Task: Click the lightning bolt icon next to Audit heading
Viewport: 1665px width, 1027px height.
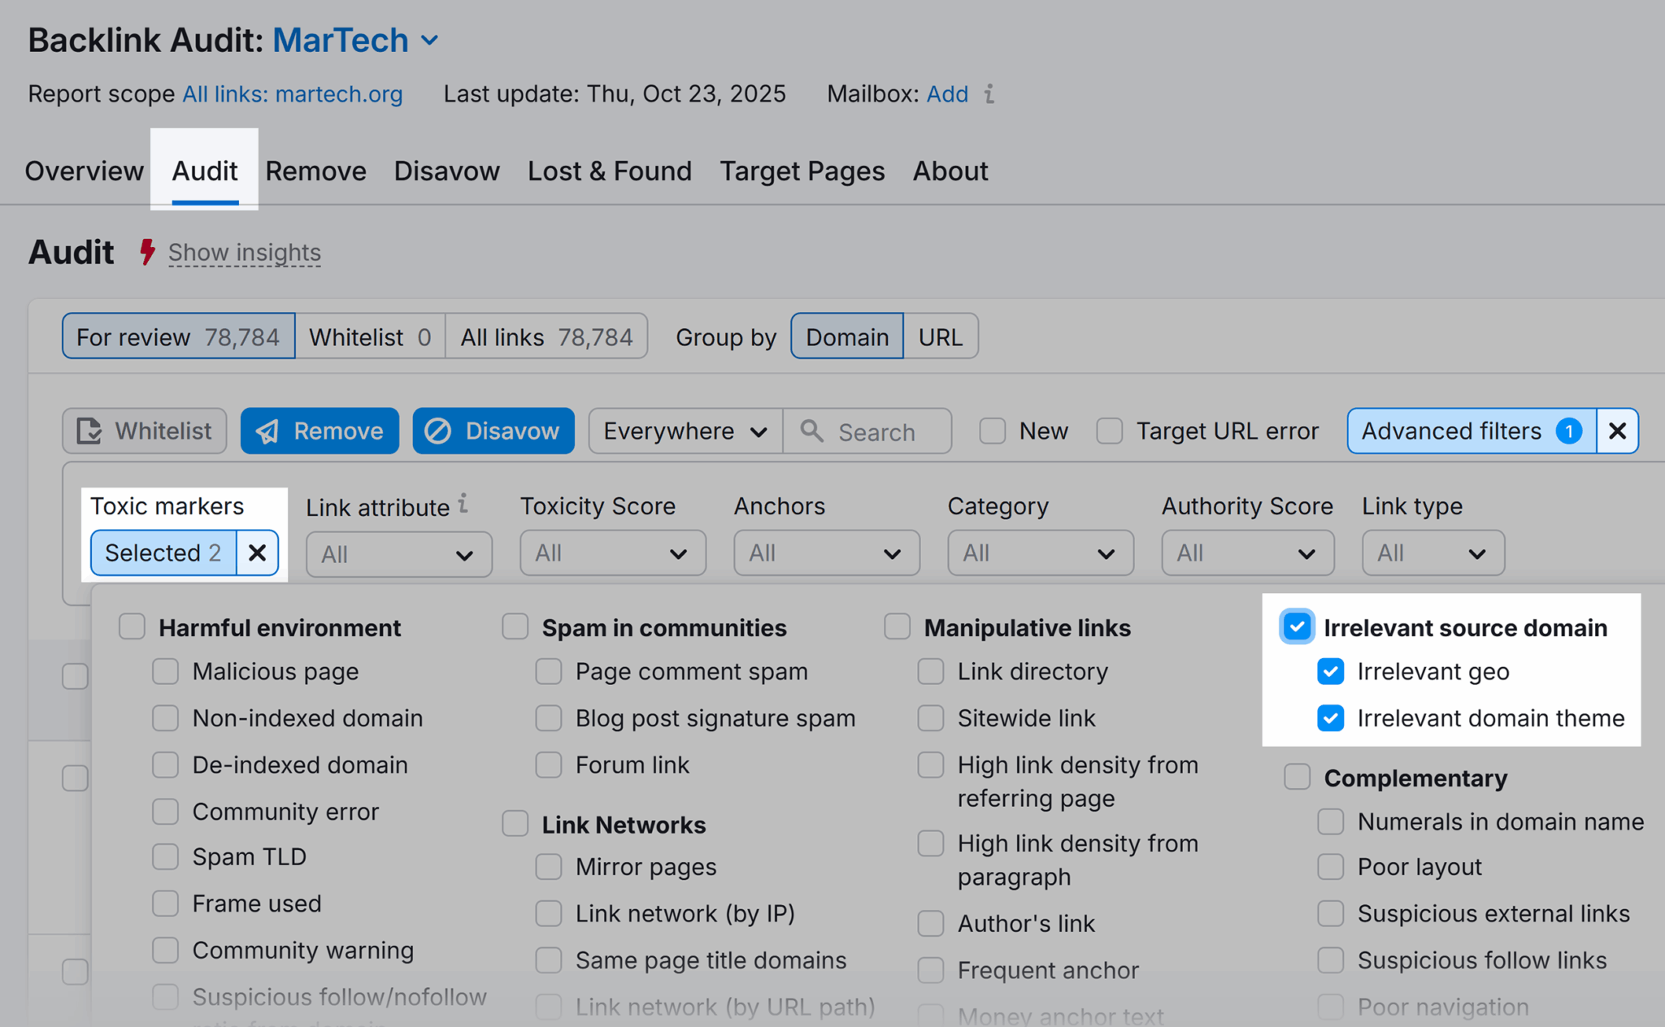Action: click(147, 253)
